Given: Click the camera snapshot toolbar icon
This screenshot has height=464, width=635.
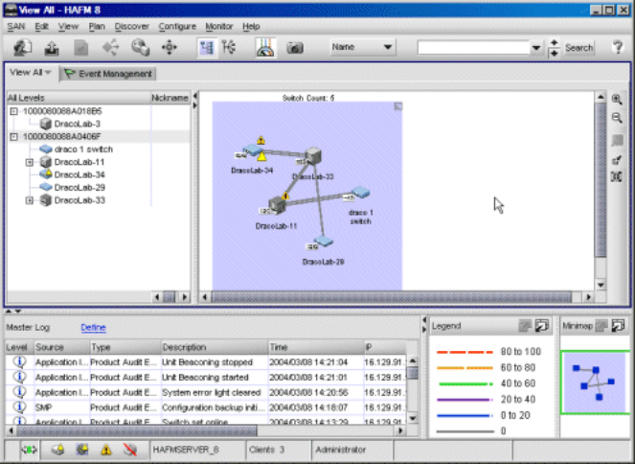Looking at the screenshot, I should 295,48.
